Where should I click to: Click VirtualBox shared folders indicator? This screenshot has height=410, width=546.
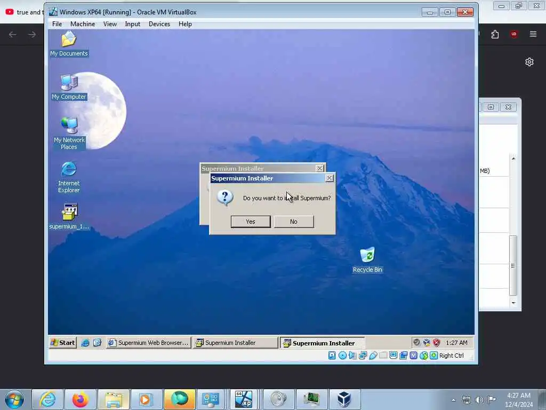tap(383, 355)
